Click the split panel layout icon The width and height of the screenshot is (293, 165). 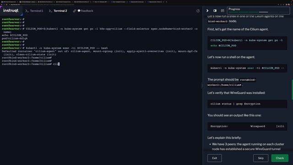point(215,11)
